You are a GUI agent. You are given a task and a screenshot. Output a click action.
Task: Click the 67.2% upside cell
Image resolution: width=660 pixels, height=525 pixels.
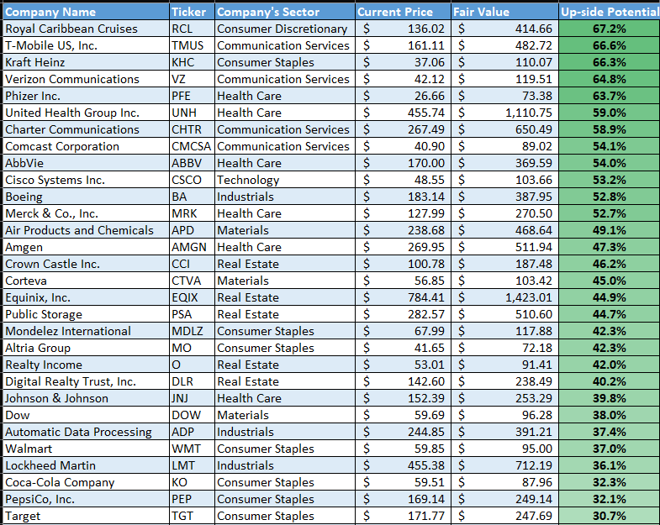pos(609,29)
